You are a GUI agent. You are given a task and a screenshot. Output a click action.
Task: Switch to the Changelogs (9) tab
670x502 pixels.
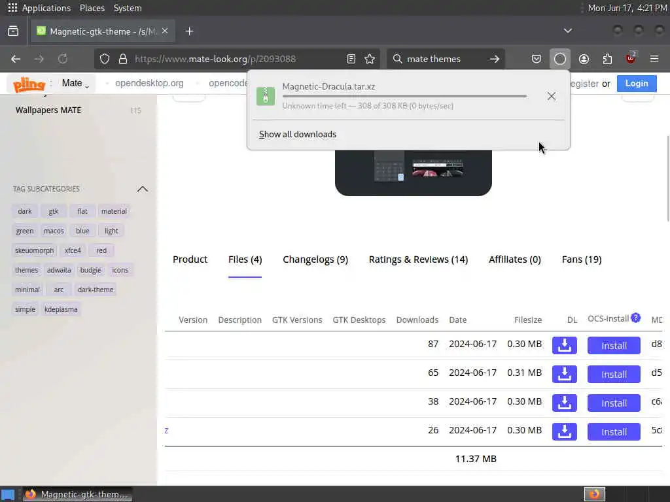[x=315, y=259]
